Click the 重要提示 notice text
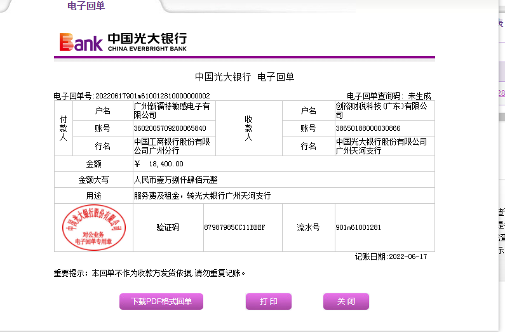This screenshot has width=505, height=332. click(149, 274)
